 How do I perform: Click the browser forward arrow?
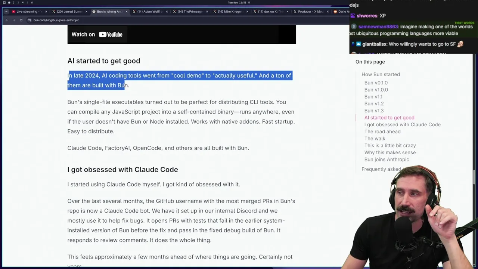[14, 20]
